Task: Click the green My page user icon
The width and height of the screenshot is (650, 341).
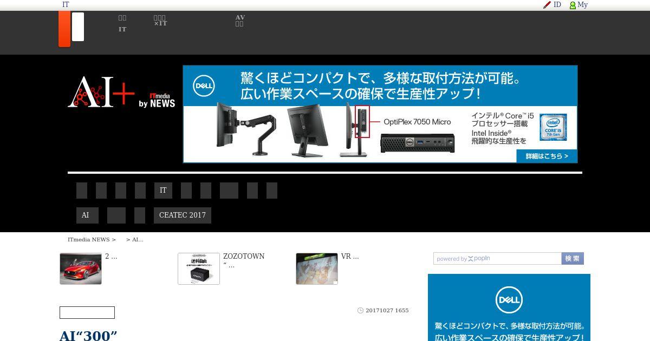Action: [x=573, y=5]
